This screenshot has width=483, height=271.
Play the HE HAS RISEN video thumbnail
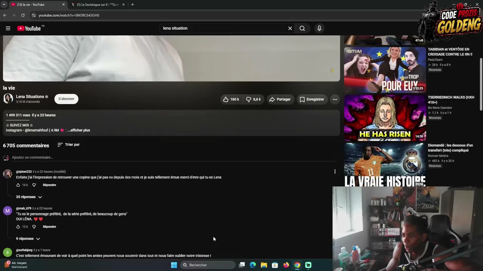(385, 117)
